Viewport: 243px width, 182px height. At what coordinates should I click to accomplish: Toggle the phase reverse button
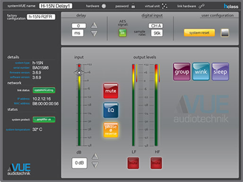click(111, 130)
